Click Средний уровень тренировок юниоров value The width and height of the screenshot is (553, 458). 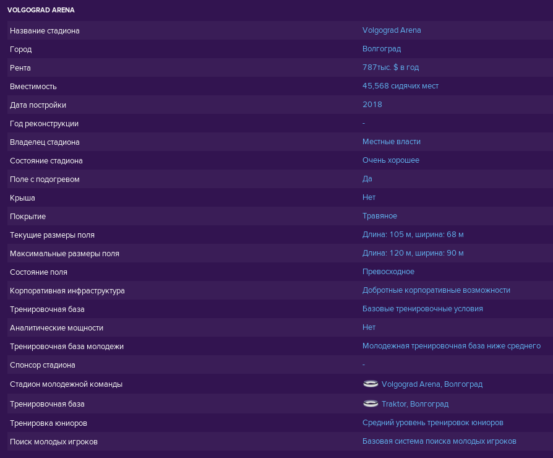pyautogui.click(x=433, y=423)
